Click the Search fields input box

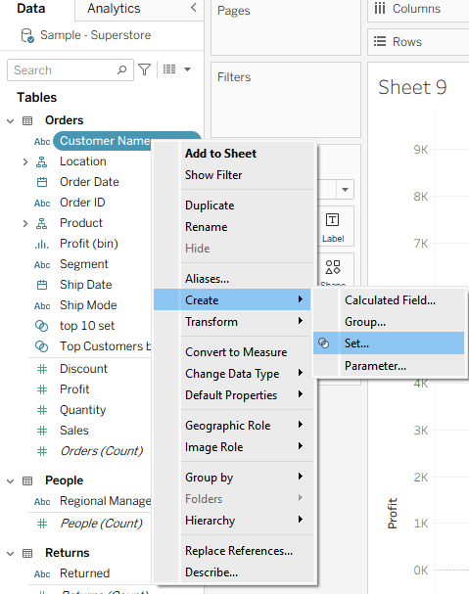70,70
